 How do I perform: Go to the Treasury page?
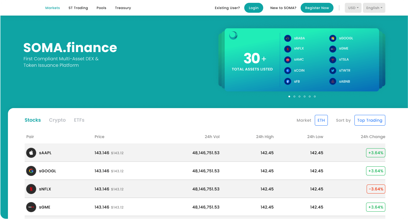point(123,8)
